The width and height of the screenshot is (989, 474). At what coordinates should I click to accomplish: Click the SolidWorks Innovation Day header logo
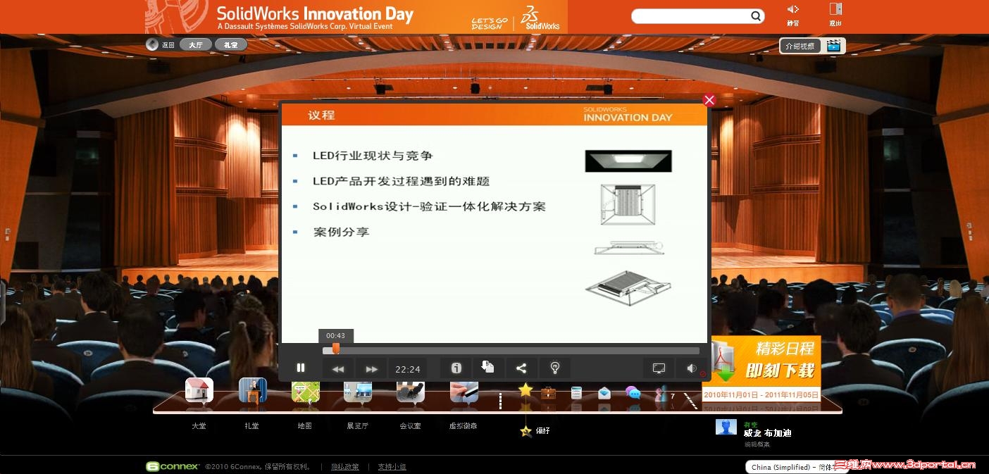[x=315, y=17]
